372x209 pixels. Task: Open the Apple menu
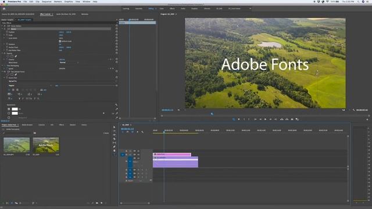pyautogui.click(x=4, y=1)
